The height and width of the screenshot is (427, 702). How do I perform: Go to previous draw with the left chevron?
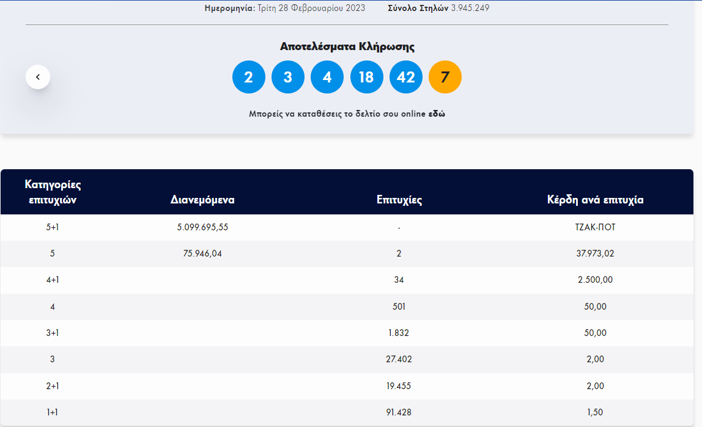pyautogui.click(x=38, y=77)
